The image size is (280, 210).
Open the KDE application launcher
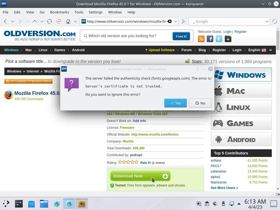click(x=6, y=203)
